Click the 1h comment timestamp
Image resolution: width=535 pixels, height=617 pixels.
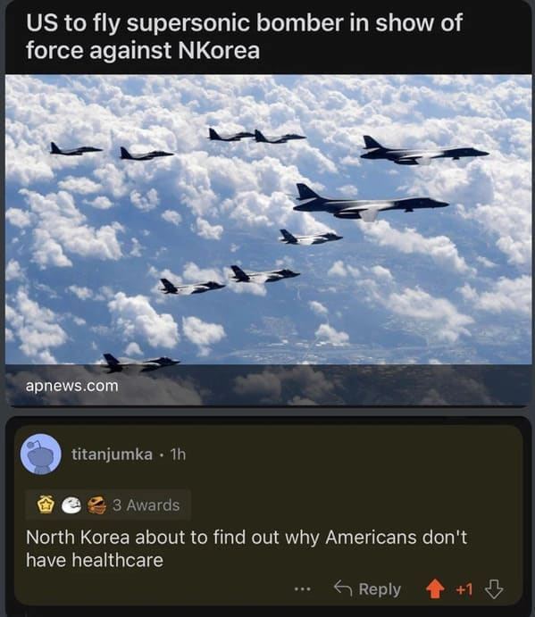[178, 454]
